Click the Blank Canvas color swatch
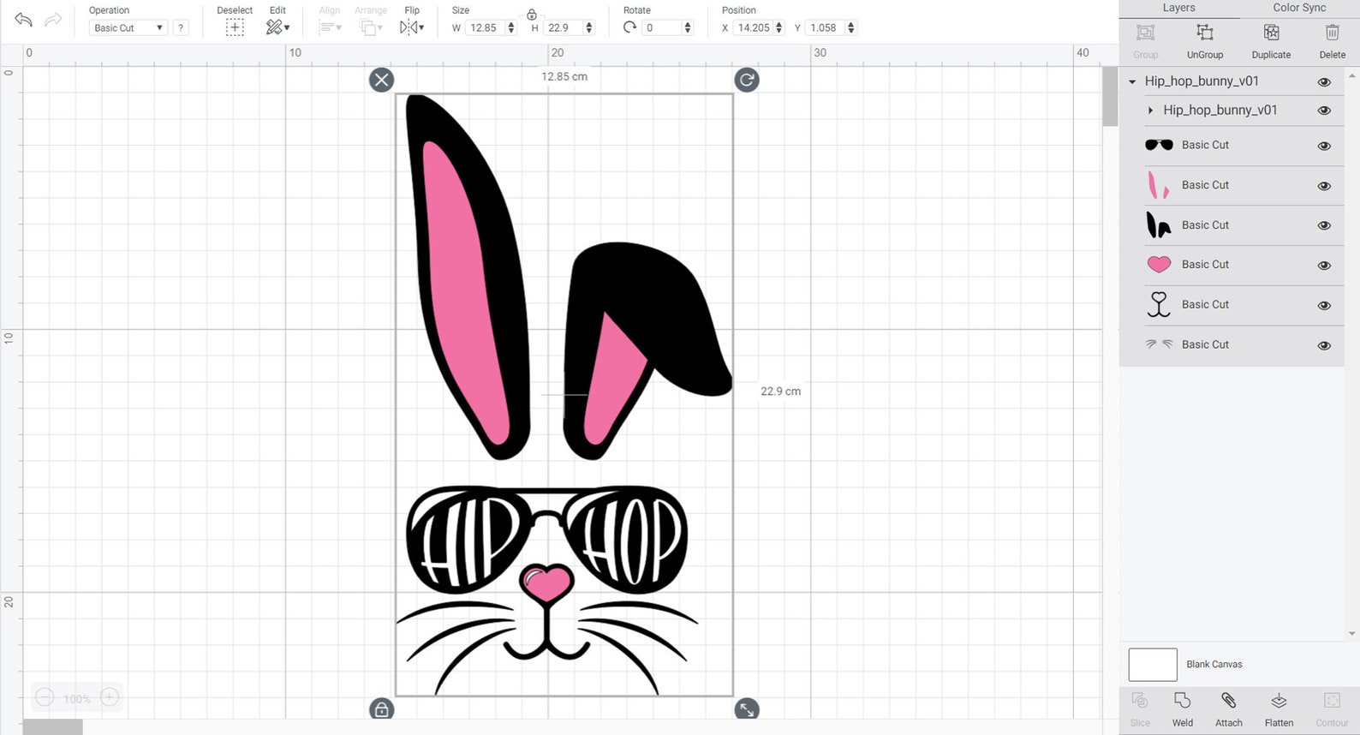The height and width of the screenshot is (735, 1360). coord(1153,665)
